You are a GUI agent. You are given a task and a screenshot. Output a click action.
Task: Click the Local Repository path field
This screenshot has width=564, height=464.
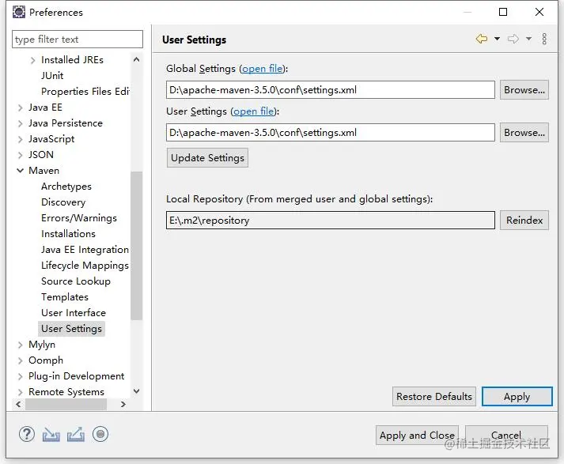pos(330,220)
